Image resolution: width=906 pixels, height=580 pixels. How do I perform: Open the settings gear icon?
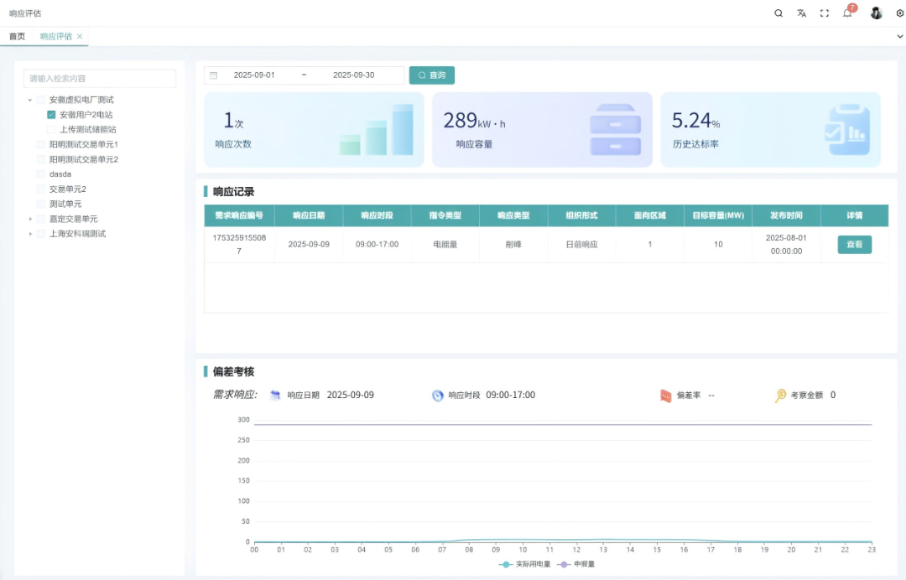point(899,13)
